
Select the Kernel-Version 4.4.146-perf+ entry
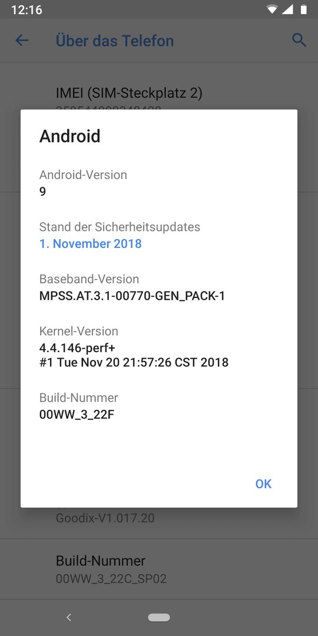[159, 346]
